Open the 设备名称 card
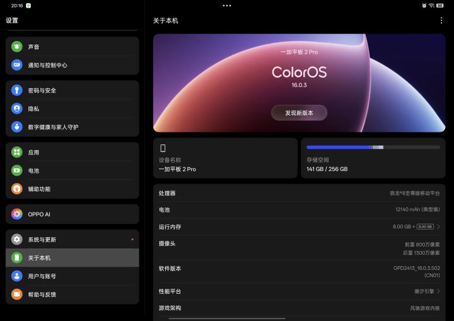Viewport: 454px width, 321px height. pos(225,158)
